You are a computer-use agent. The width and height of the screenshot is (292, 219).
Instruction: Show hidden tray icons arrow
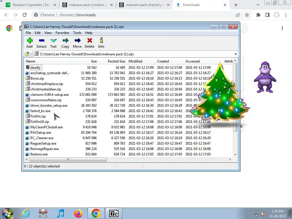(x=249, y=214)
